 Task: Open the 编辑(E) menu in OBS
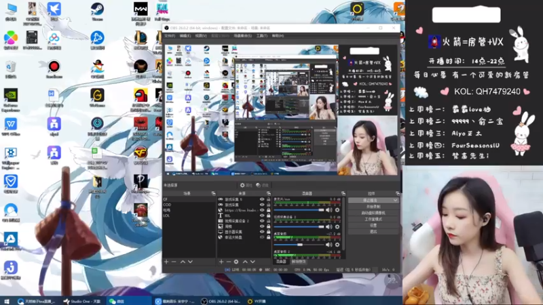185,36
